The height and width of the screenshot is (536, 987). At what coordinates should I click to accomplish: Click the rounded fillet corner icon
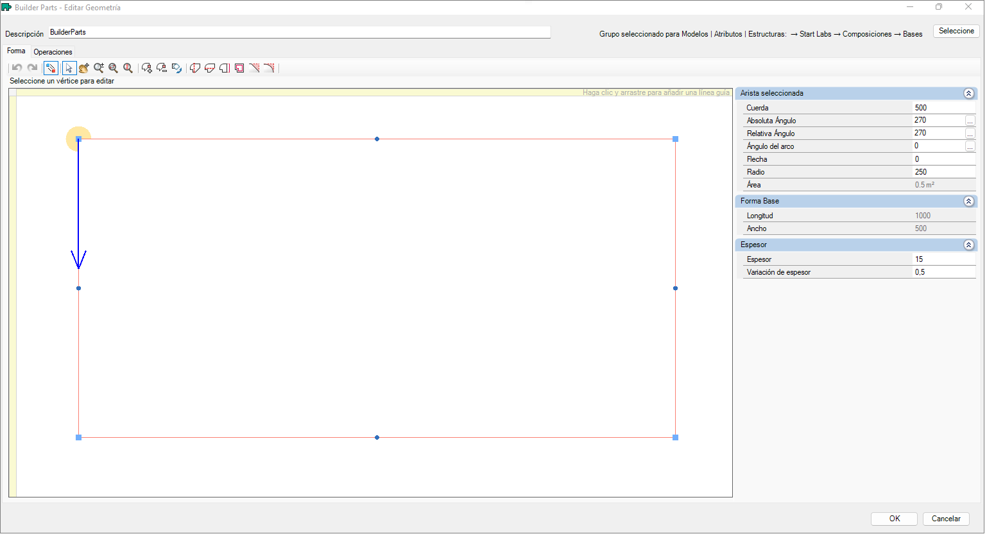pyautogui.click(x=269, y=68)
